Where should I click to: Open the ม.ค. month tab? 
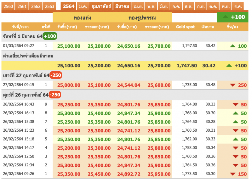[83, 6]
